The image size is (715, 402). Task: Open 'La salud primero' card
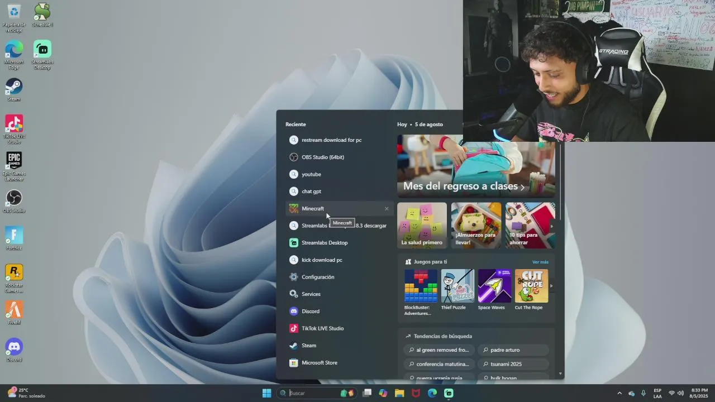tap(422, 225)
